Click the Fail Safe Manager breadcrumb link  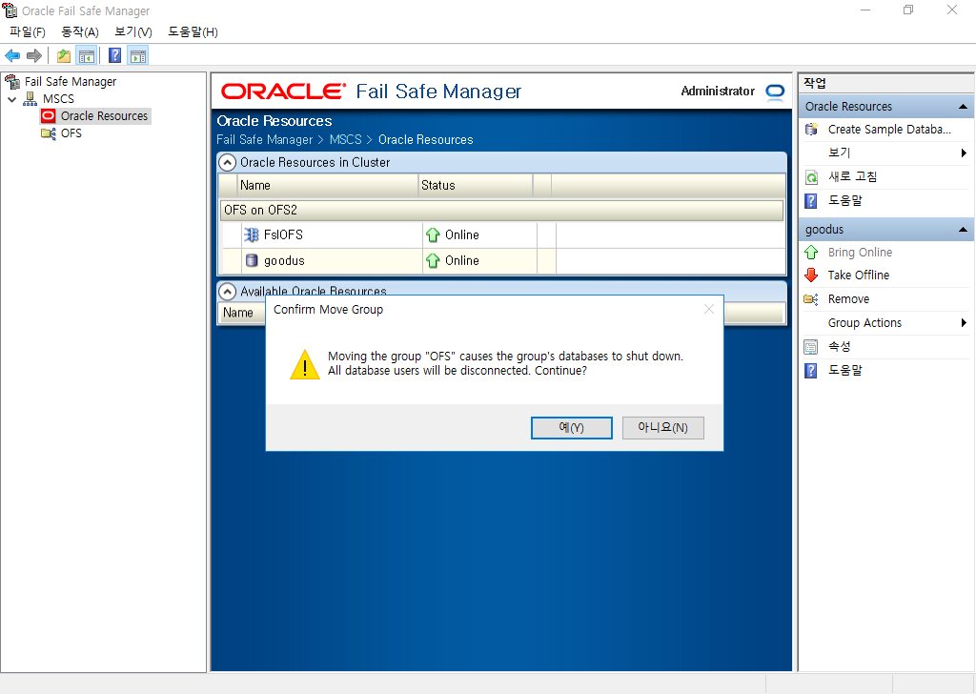(x=265, y=140)
